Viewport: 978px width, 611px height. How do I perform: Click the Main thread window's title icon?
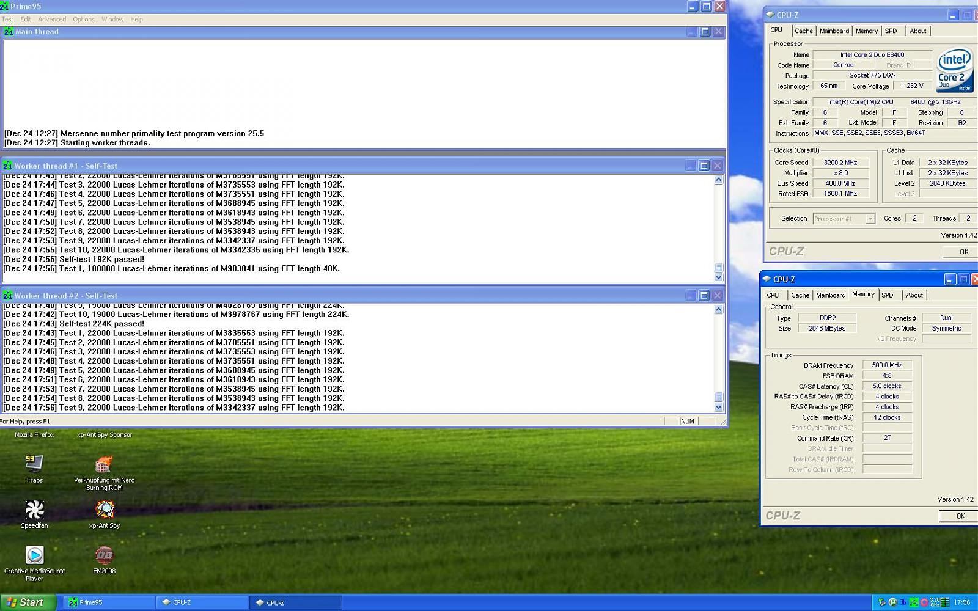coord(9,31)
